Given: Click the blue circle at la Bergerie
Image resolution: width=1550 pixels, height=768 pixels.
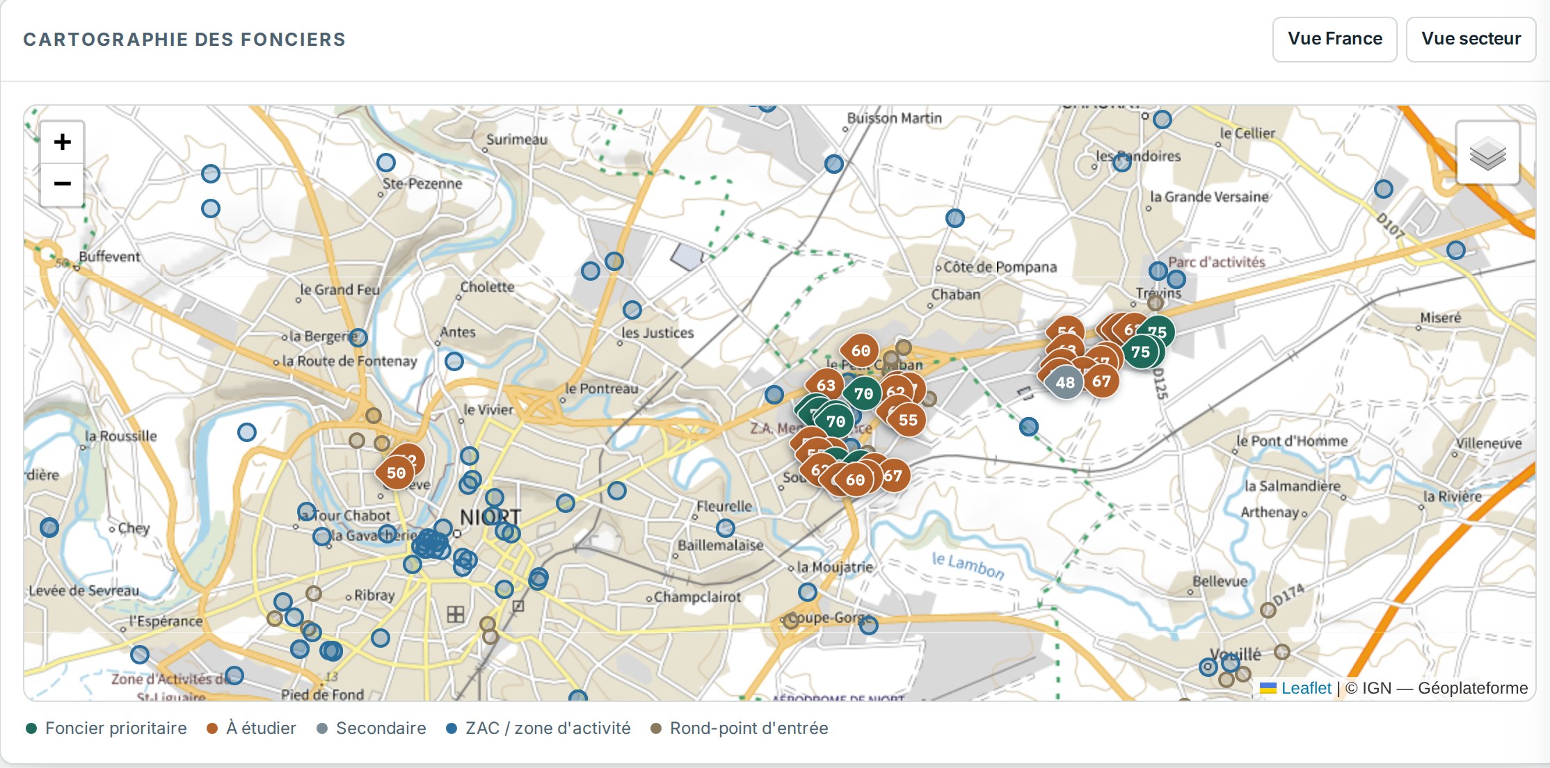Looking at the screenshot, I should tap(358, 338).
